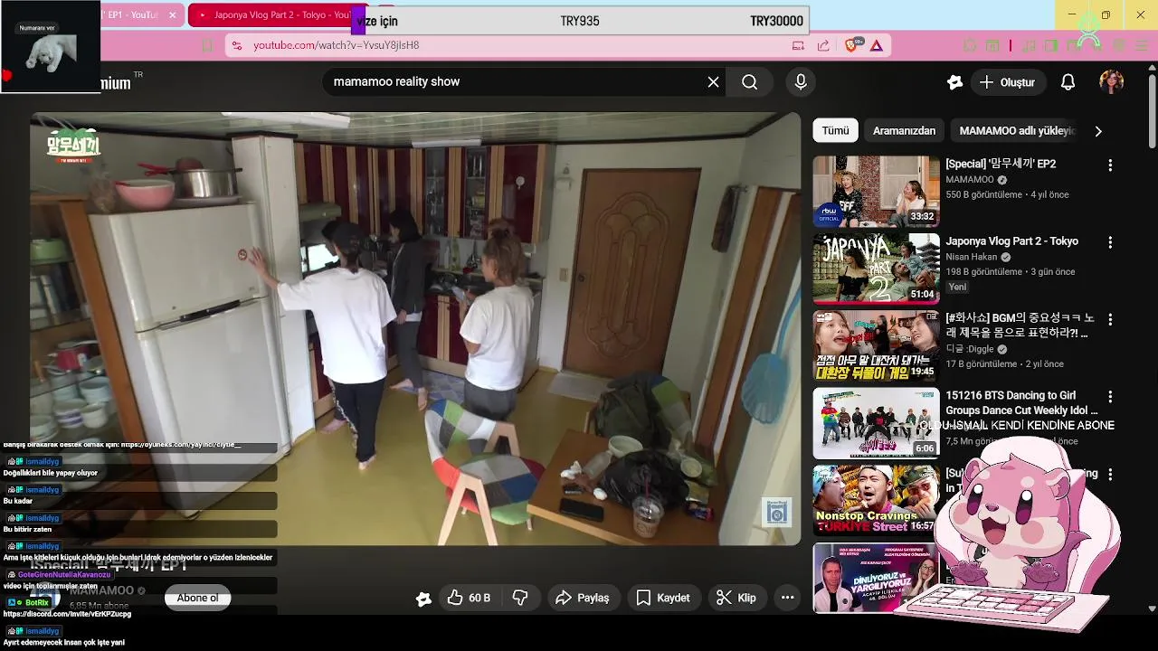Open the user avatar account menu
Image resolution: width=1158 pixels, height=651 pixels.
tap(1111, 82)
